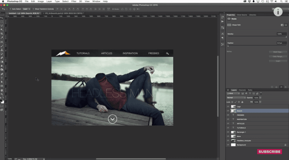289x160 pixels.
Task: Click the Density value field
Action: (281, 34)
